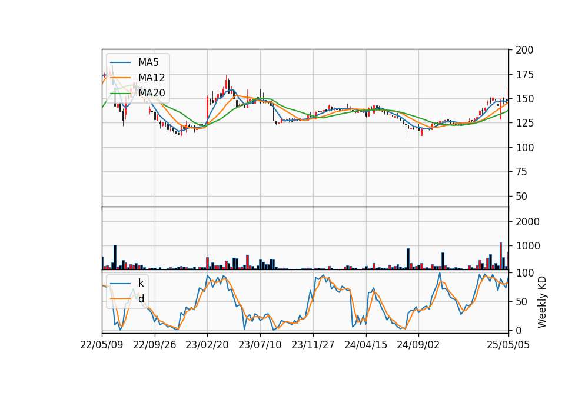
Task: Click the 150 price axis label
Action: [524, 99]
